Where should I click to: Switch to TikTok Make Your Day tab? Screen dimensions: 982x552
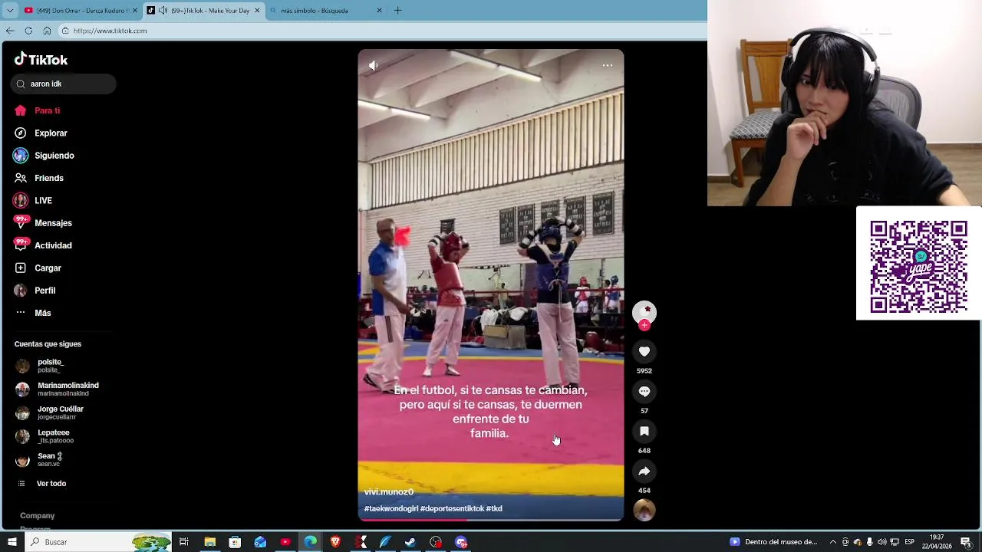pyautogui.click(x=205, y=11)
